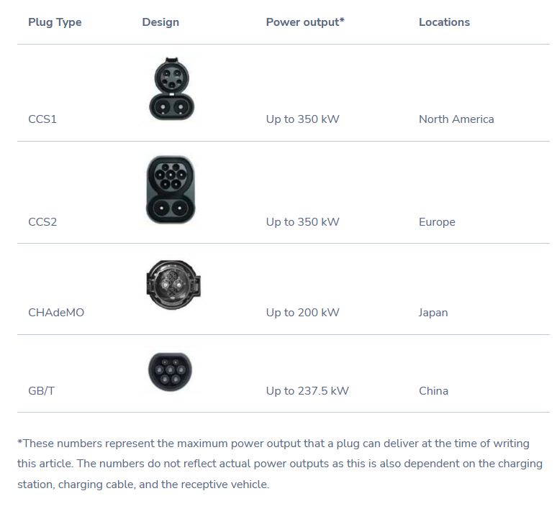Select the CCS2 plug type text
The image size is (557, 519).
click(42, 222)
